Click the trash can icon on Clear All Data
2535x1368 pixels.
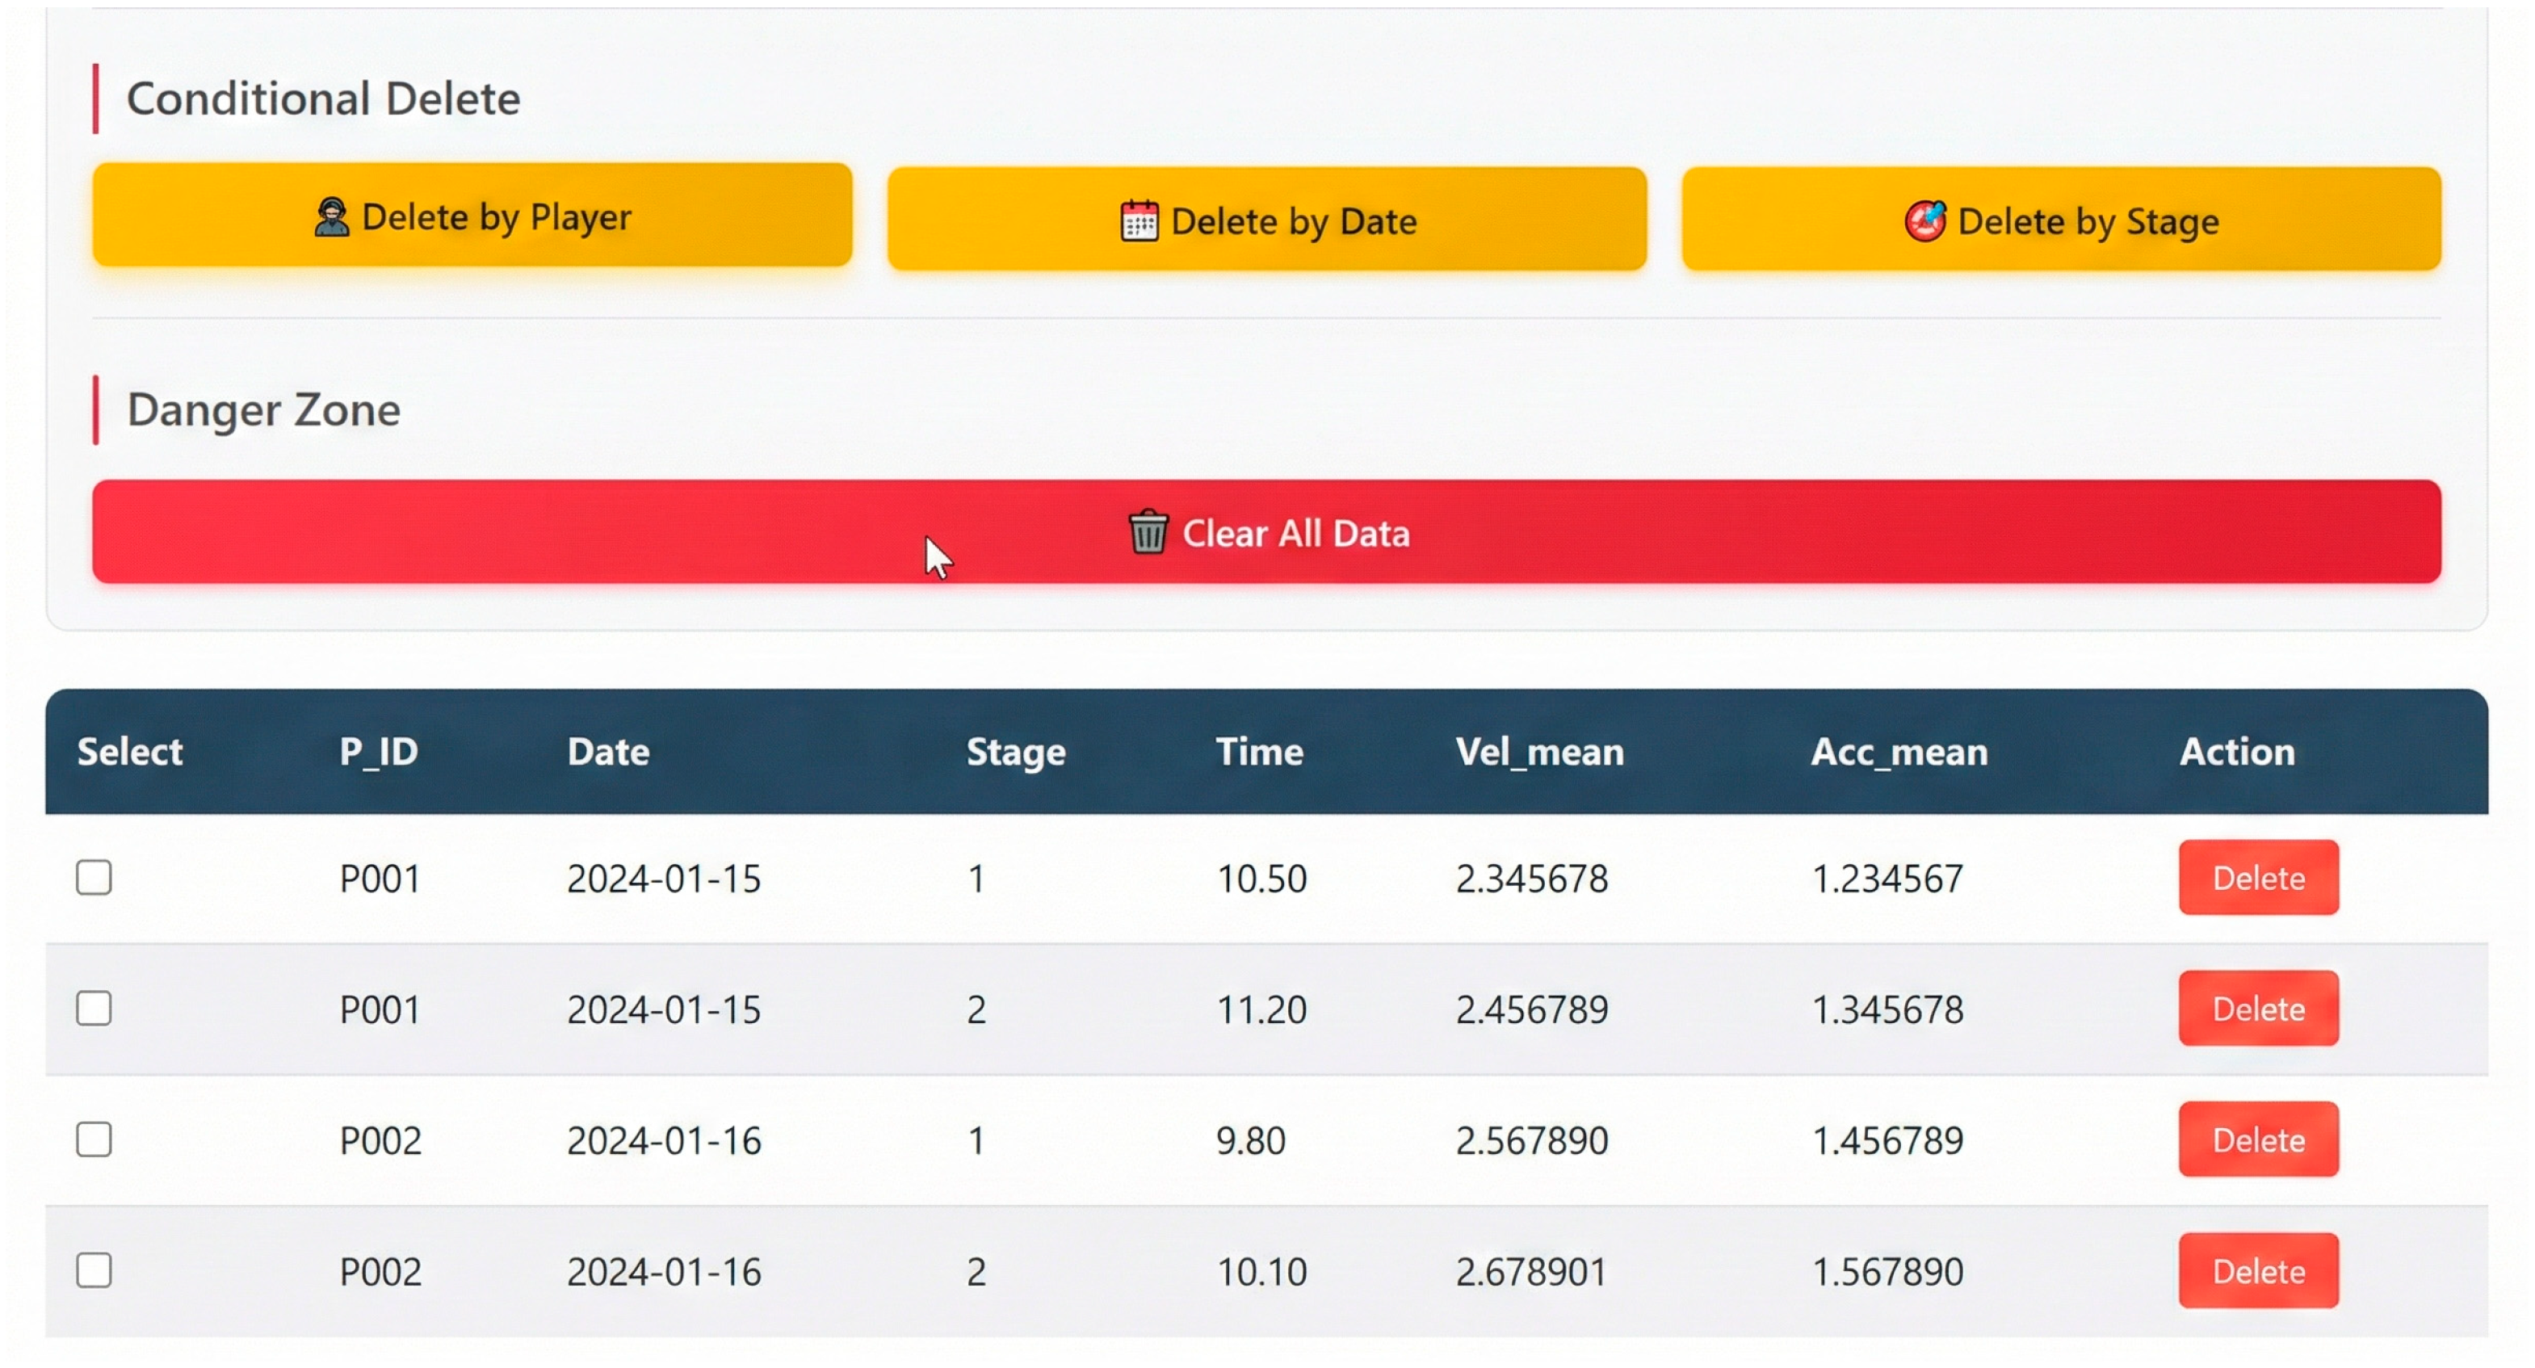tap(1147, 532)
